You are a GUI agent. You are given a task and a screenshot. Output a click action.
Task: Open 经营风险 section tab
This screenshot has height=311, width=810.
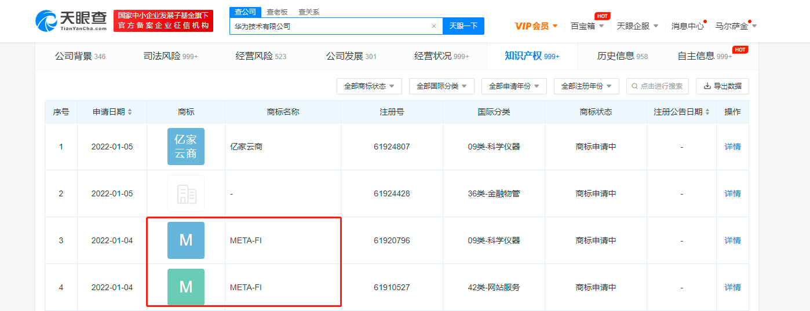[261, 56]
